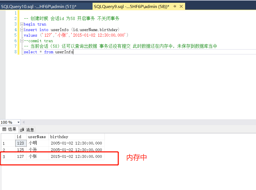Select the id column header
Image resolution: width=256 pixels, height=190 pixels.
19,136
